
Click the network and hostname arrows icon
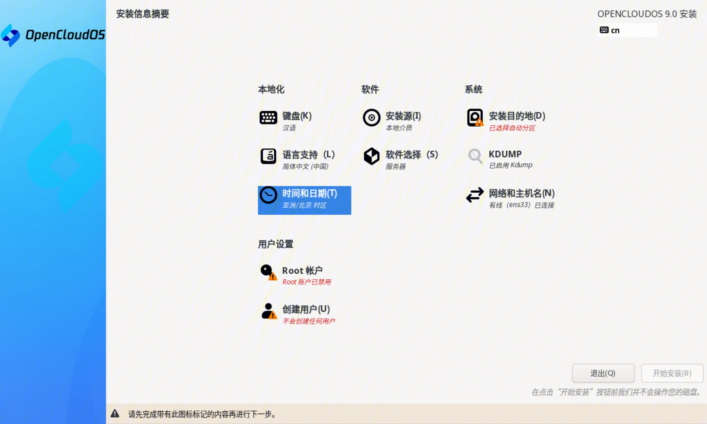click(475, 195)
